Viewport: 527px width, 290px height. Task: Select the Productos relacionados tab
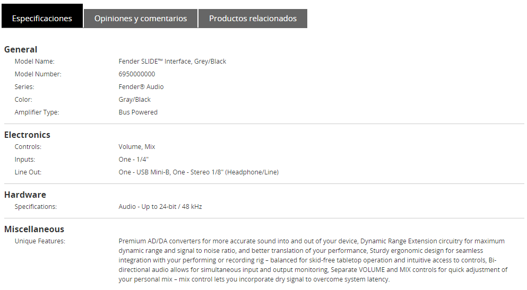[x=253, y=19]
